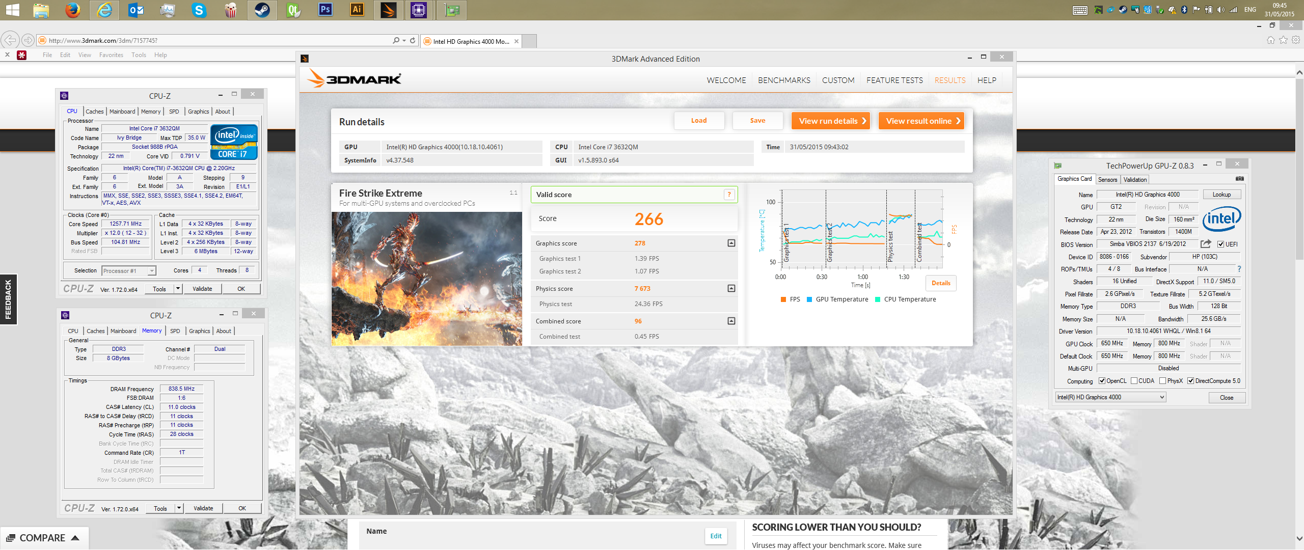1304x550 pixels.
Task: Switch to Mainboard tab in upper CPU-Z
Action: (122, 112)
